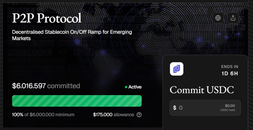
Task: Click the ENDS IN label
Action: [x=230, y=67]
